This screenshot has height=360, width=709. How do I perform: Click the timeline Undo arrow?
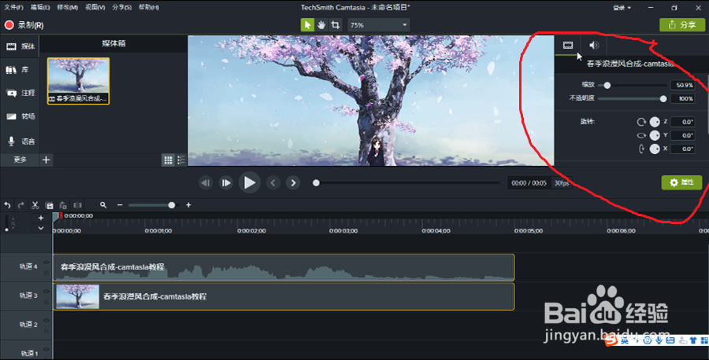[7, 205]
